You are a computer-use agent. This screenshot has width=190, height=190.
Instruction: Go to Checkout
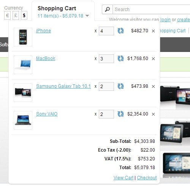coord(147,178)
